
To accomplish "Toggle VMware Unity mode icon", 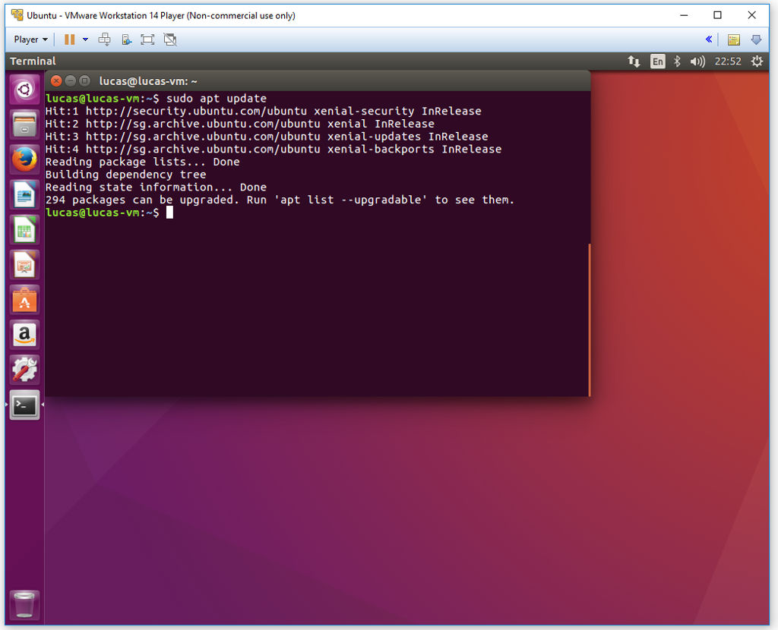I will click(x=170, y=39).
